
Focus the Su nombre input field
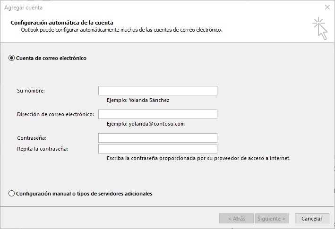coord(158,91)
